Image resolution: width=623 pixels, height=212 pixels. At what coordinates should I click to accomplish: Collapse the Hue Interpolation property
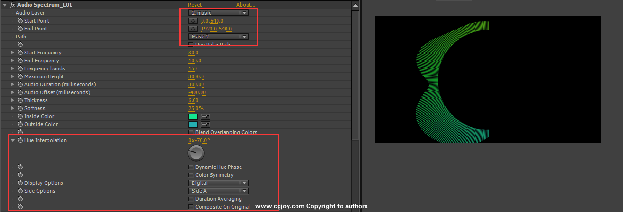click(13, 140)
